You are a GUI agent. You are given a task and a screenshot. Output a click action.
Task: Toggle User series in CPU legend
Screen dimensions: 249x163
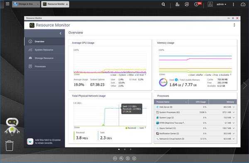(114, 75)
